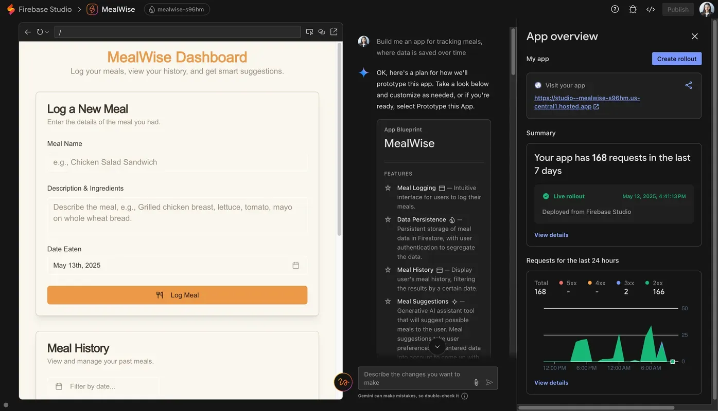Screen dimensions: 718x411
Task: Click the chart's latest data point marker
Action: (x=672, y=362)
